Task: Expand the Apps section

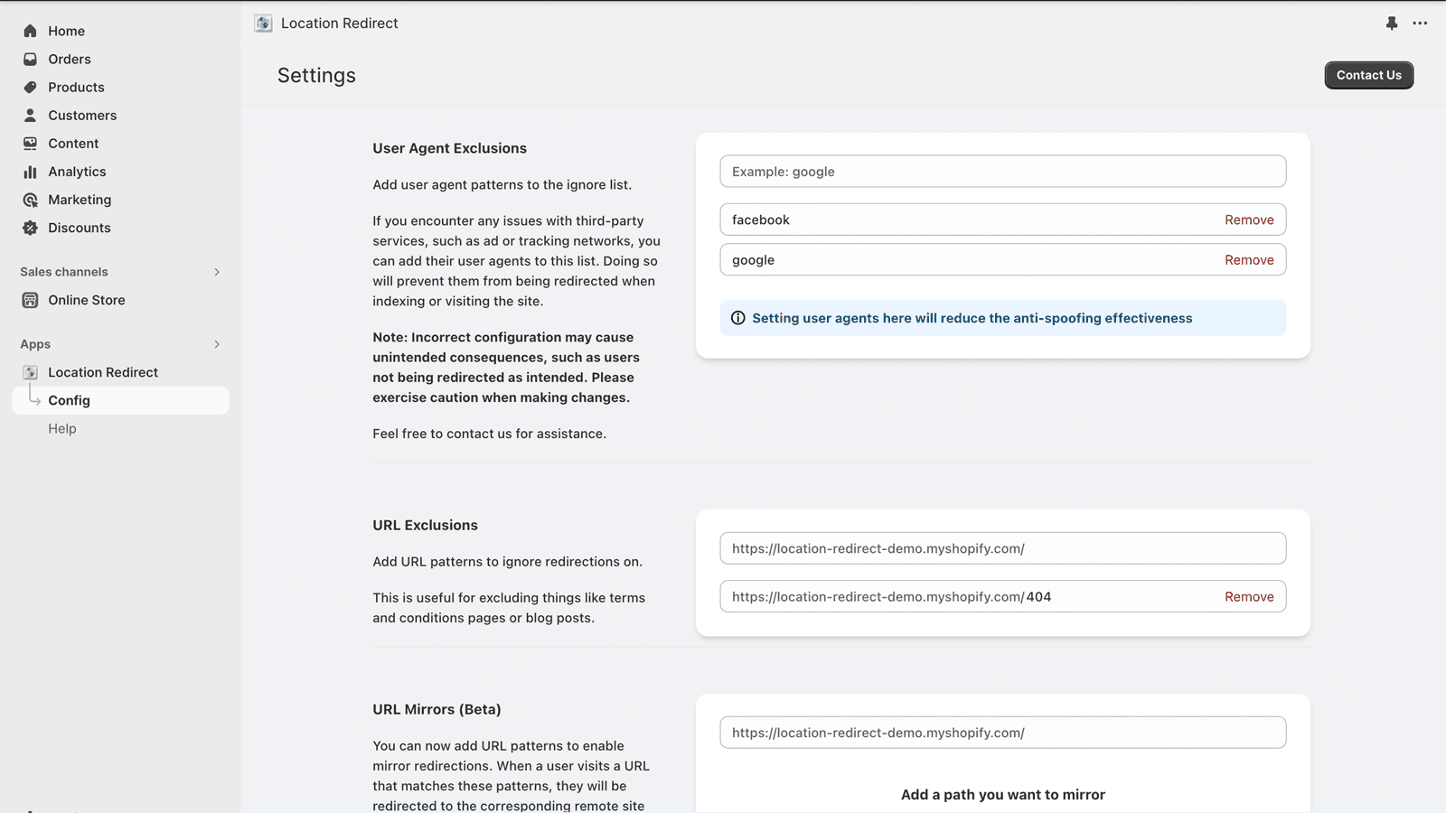Action: [216, 344]
